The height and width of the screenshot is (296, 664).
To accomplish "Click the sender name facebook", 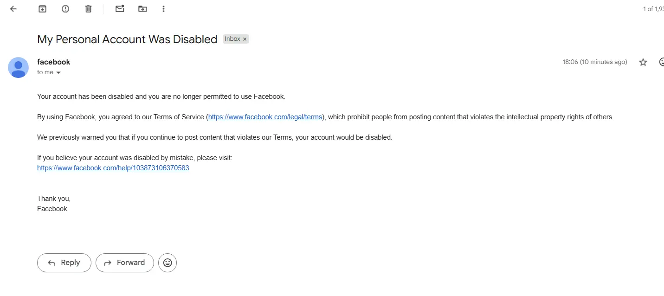I will point(54,62).
